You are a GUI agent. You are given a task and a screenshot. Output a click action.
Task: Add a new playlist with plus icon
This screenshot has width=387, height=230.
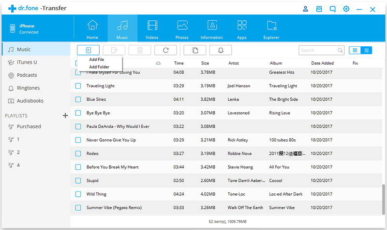click(65, 115)
